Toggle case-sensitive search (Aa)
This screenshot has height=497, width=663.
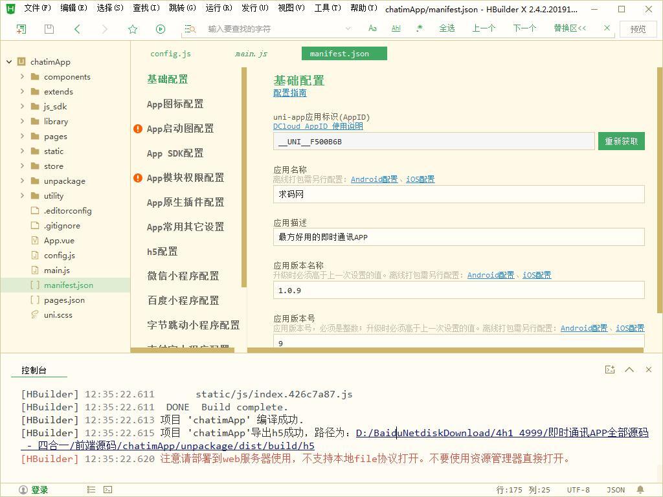(372, 28)
